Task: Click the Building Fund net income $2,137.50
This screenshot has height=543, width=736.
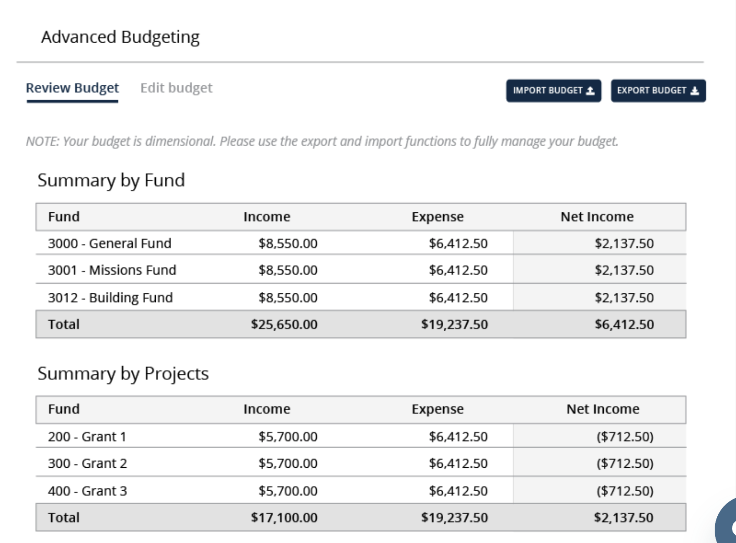Action: pos(624,298)
